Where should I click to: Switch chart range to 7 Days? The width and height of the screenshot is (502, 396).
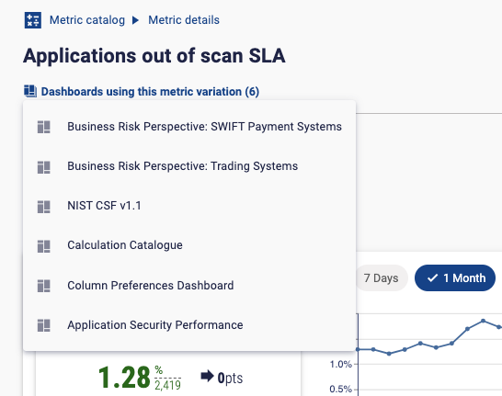[382, 278]
